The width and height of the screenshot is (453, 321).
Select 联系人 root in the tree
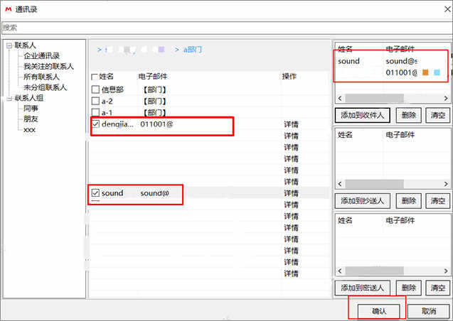[25, 45]
